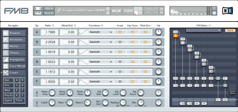Click the small E icon near CPU
The height and width of the screenshot is (112, 238).
pos(161,13)
